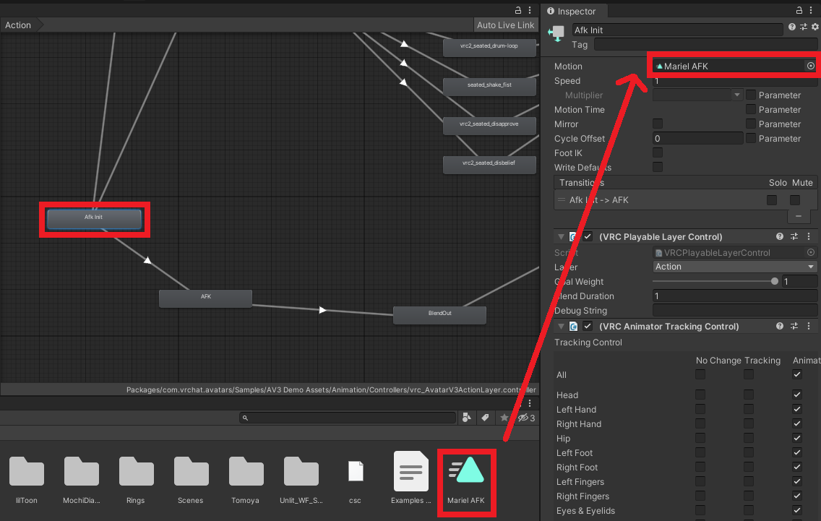Collapse the VRC Playable Layer Control component
The width and height of the screenshot is (821, 521).
coord(560,236)
